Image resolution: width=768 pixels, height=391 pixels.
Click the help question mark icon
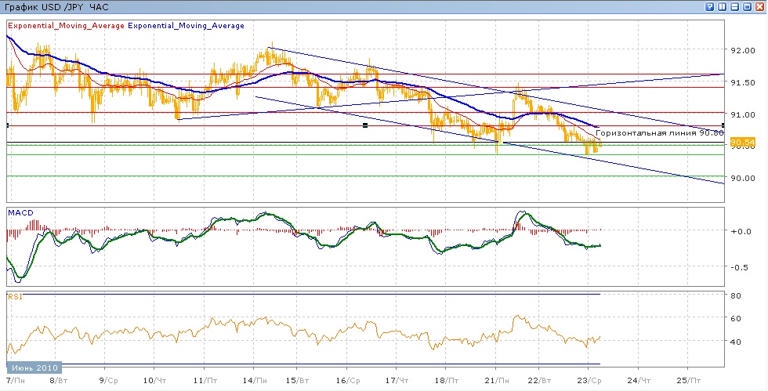coord(710,6)
